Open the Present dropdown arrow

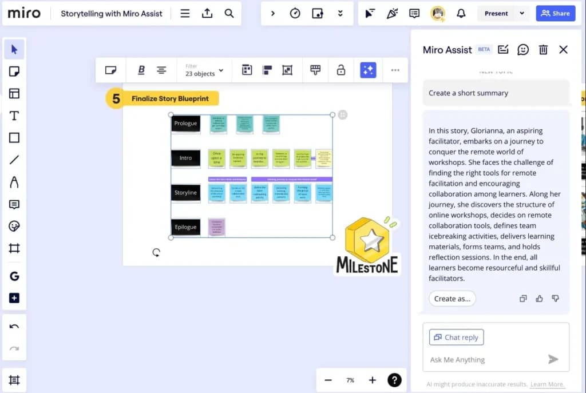(522, 14)
